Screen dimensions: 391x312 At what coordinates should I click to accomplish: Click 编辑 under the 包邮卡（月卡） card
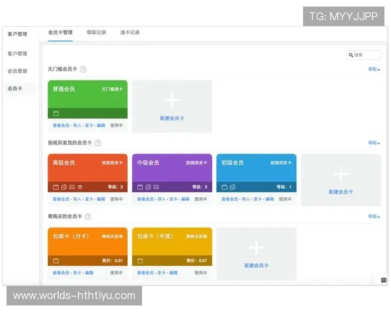pyautogui.click(x=89, y=273)
